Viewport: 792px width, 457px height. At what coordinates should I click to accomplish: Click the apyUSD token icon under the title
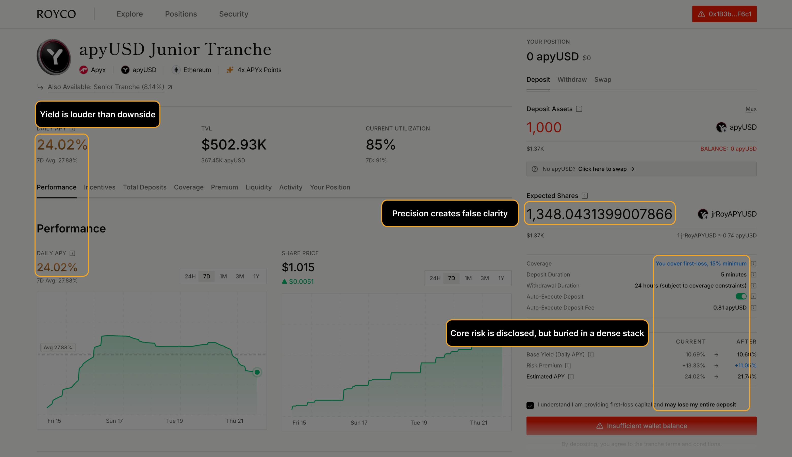pyautogui.click(x=125, y=70)
